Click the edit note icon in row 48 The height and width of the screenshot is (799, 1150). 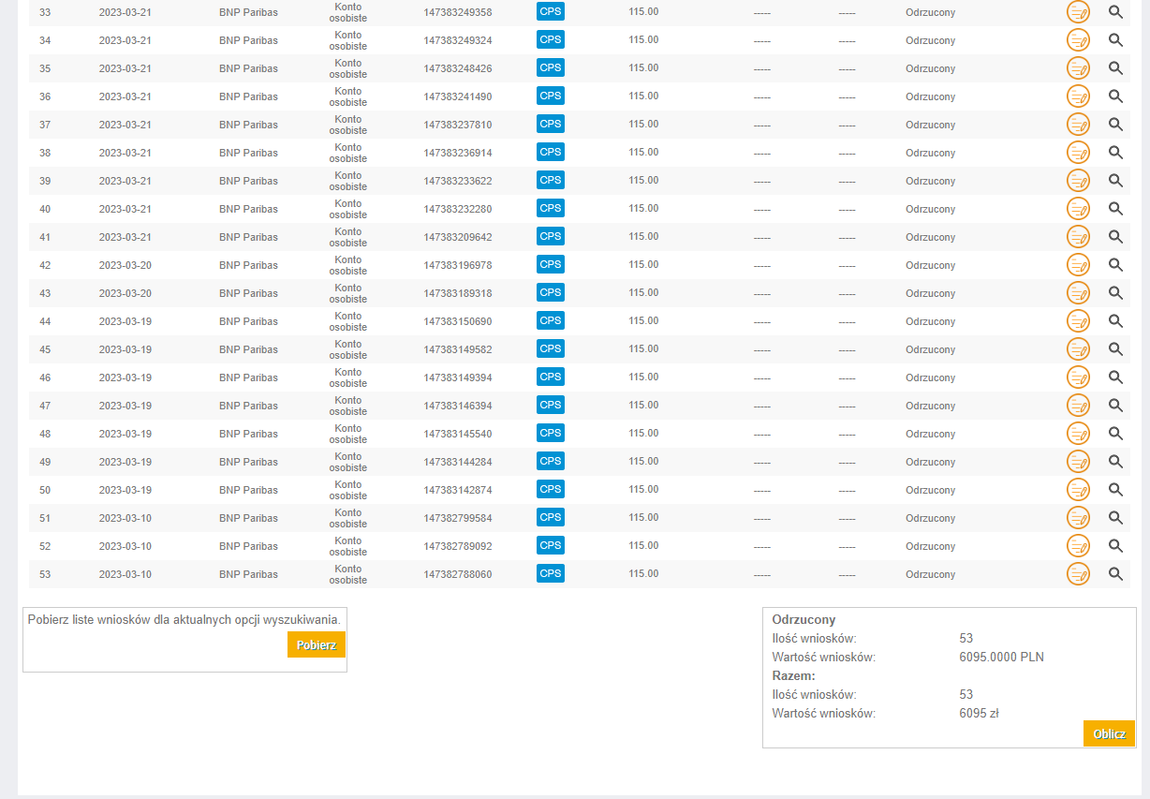tap(1078, 434)
